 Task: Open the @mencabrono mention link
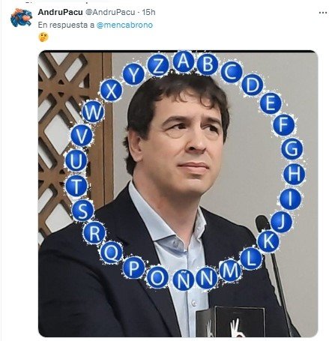point(124,25)
